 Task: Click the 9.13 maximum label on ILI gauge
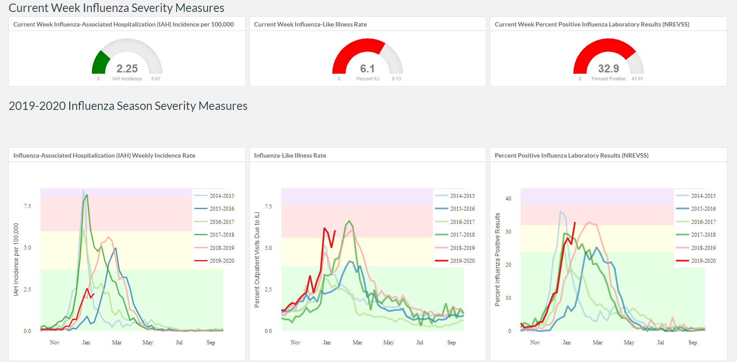point(396,79)
